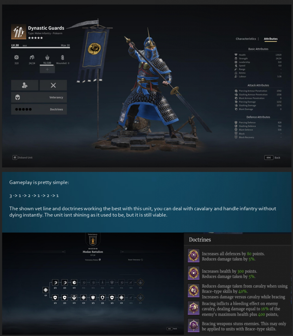The height and width of the screenshot is (336, 293).
Task: Click the LV.30 experience progress bar
Action: 40,47
